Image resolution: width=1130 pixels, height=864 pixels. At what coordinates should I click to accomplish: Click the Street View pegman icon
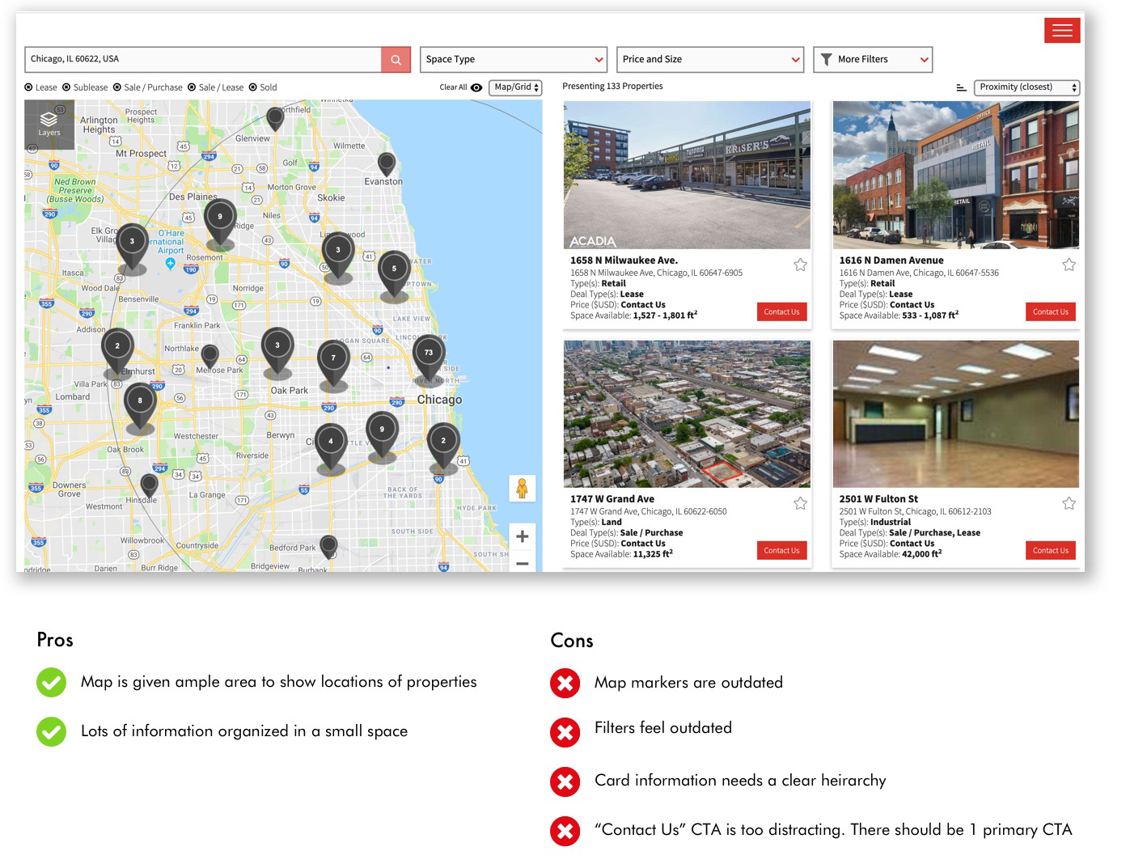point(522,488)
